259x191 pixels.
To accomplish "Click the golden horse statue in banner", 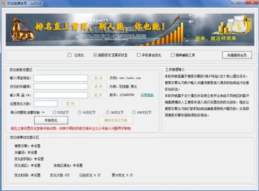I will tap(22, 29).
